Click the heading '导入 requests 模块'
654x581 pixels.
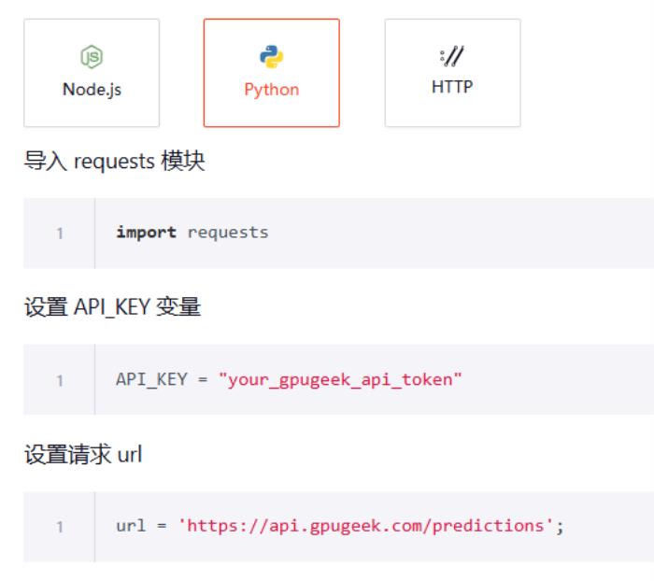pos(115,161)
